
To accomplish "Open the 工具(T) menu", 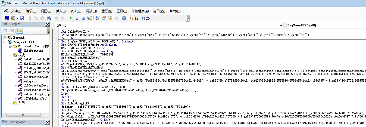I will coord(122,11).
